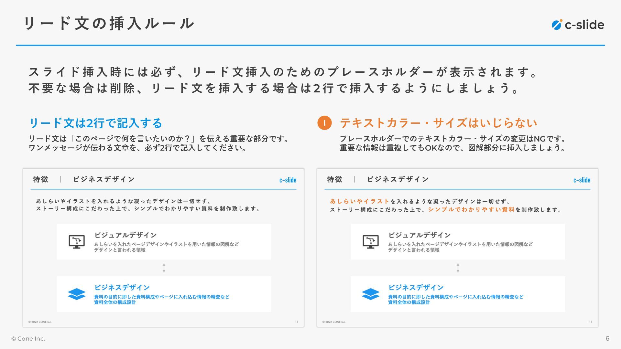
Task: Click the orange exclamation warning icon
Action: coord(324,123)
